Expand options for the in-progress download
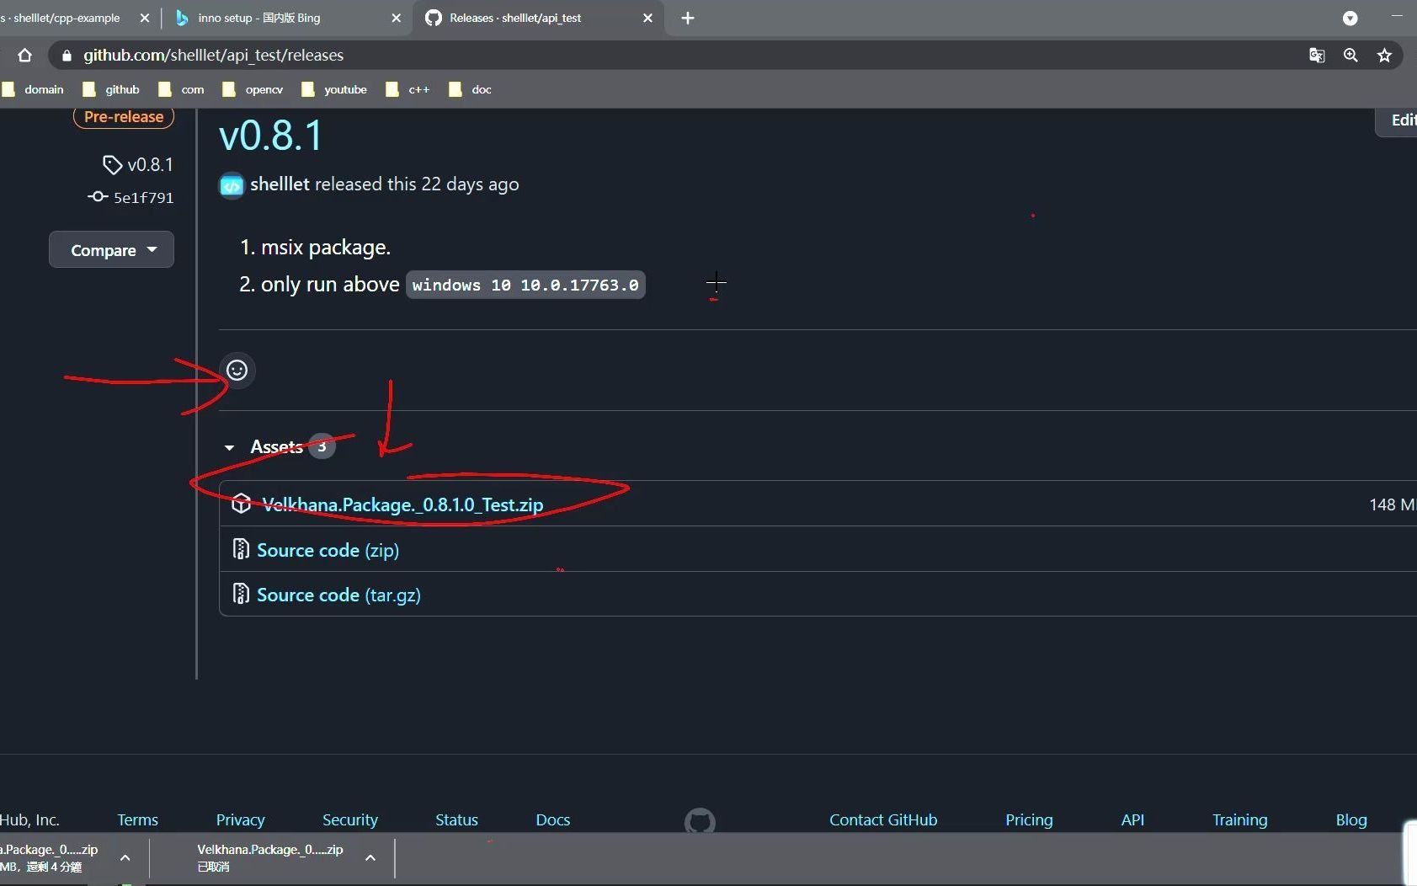1417x886 pixels. pyautogui.click(x=125, y=857)
